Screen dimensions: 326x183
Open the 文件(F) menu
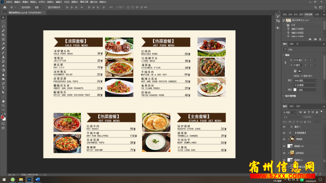point(9,2)
